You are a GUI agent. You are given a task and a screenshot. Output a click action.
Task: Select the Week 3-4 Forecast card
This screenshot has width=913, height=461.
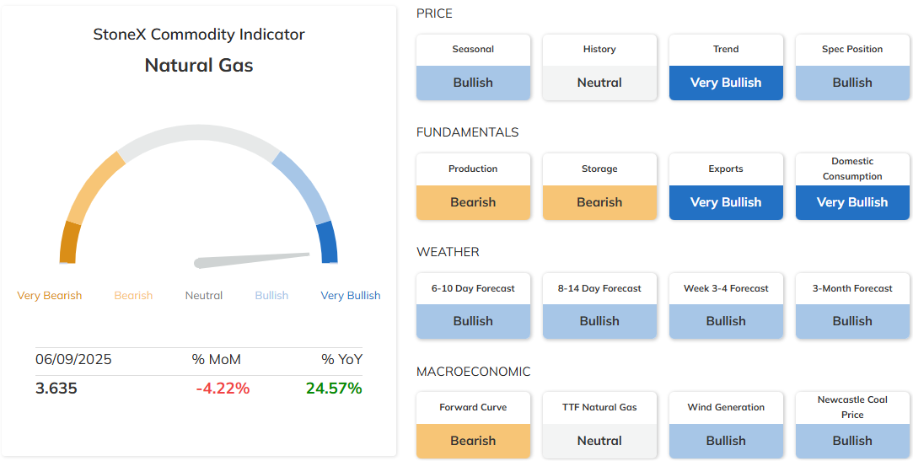726,306
